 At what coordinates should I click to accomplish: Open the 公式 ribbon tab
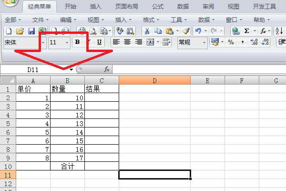click(158, 7)
